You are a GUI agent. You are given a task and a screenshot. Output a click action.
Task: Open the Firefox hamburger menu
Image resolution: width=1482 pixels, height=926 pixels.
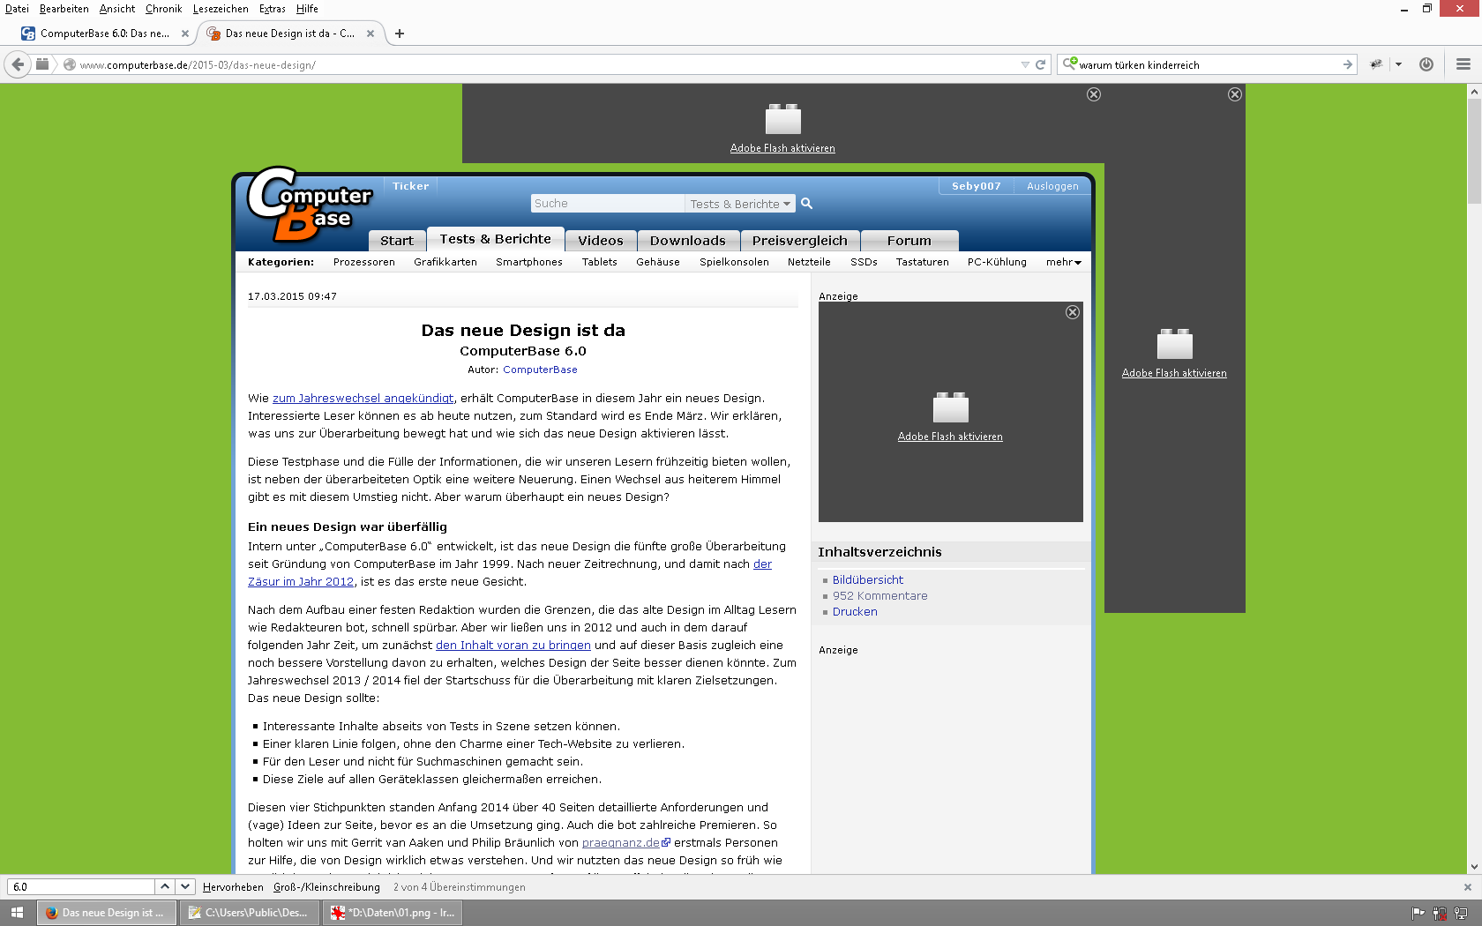(1463, 64)
